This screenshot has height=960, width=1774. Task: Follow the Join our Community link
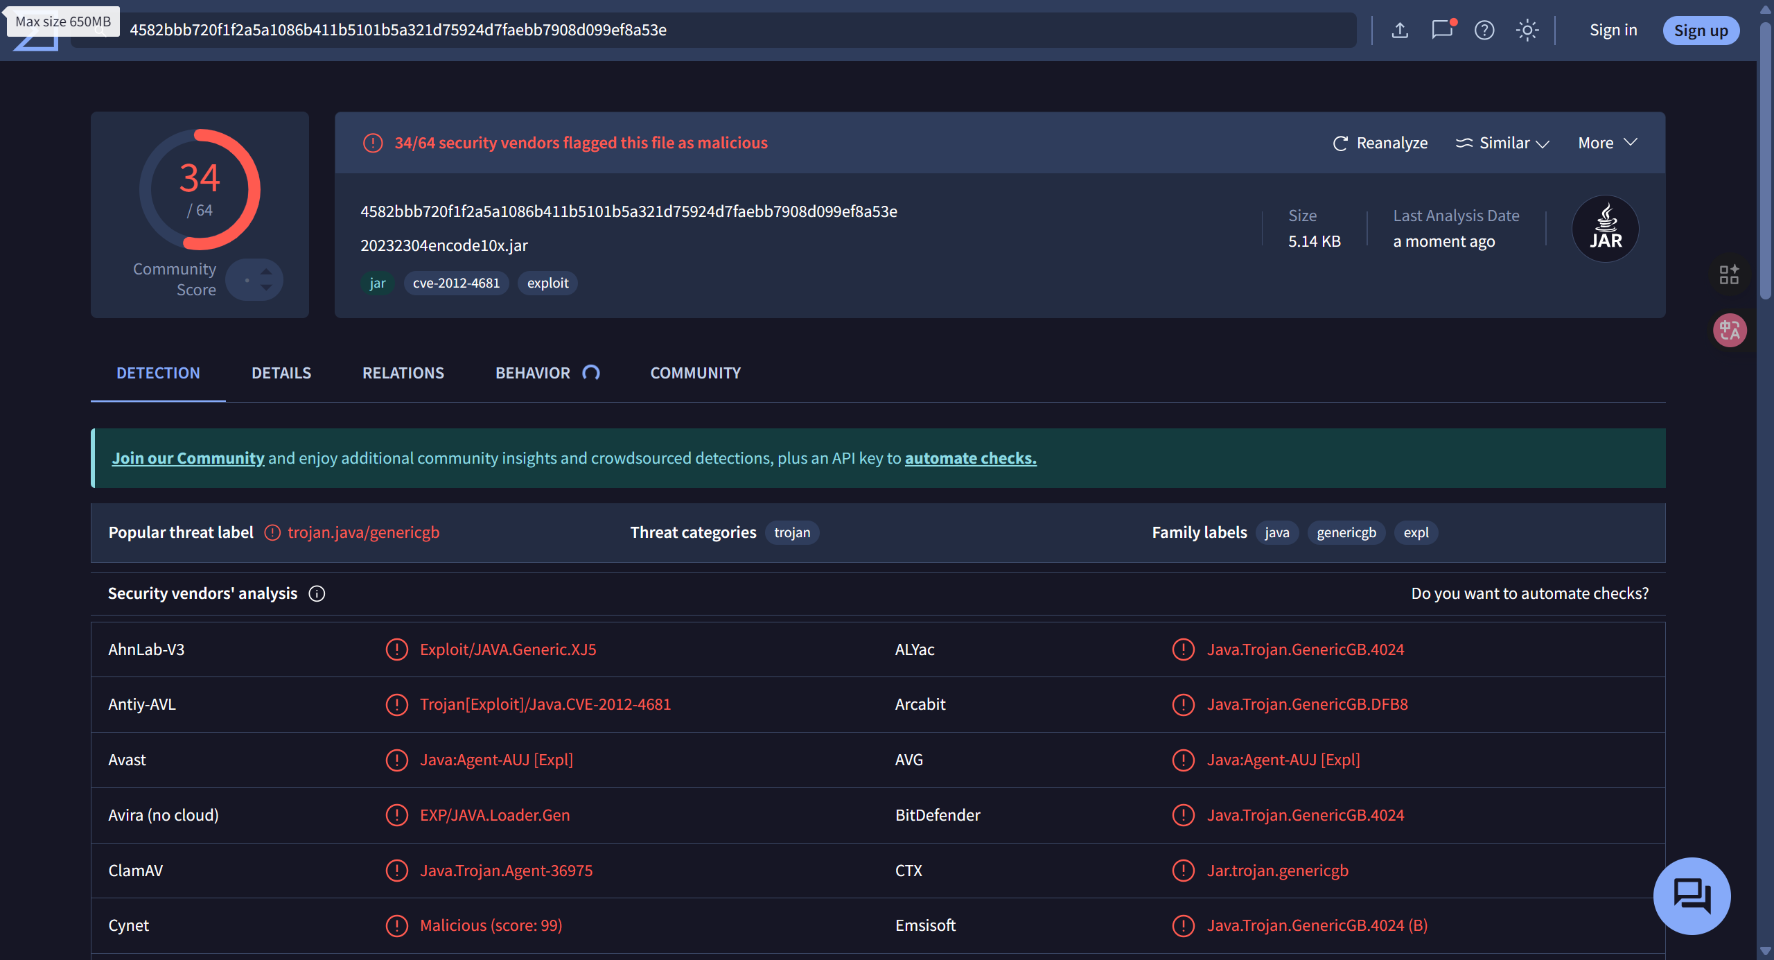click(188, 458)
